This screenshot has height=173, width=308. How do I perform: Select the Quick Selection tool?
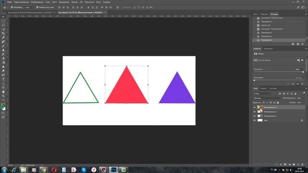pos(3,29)
